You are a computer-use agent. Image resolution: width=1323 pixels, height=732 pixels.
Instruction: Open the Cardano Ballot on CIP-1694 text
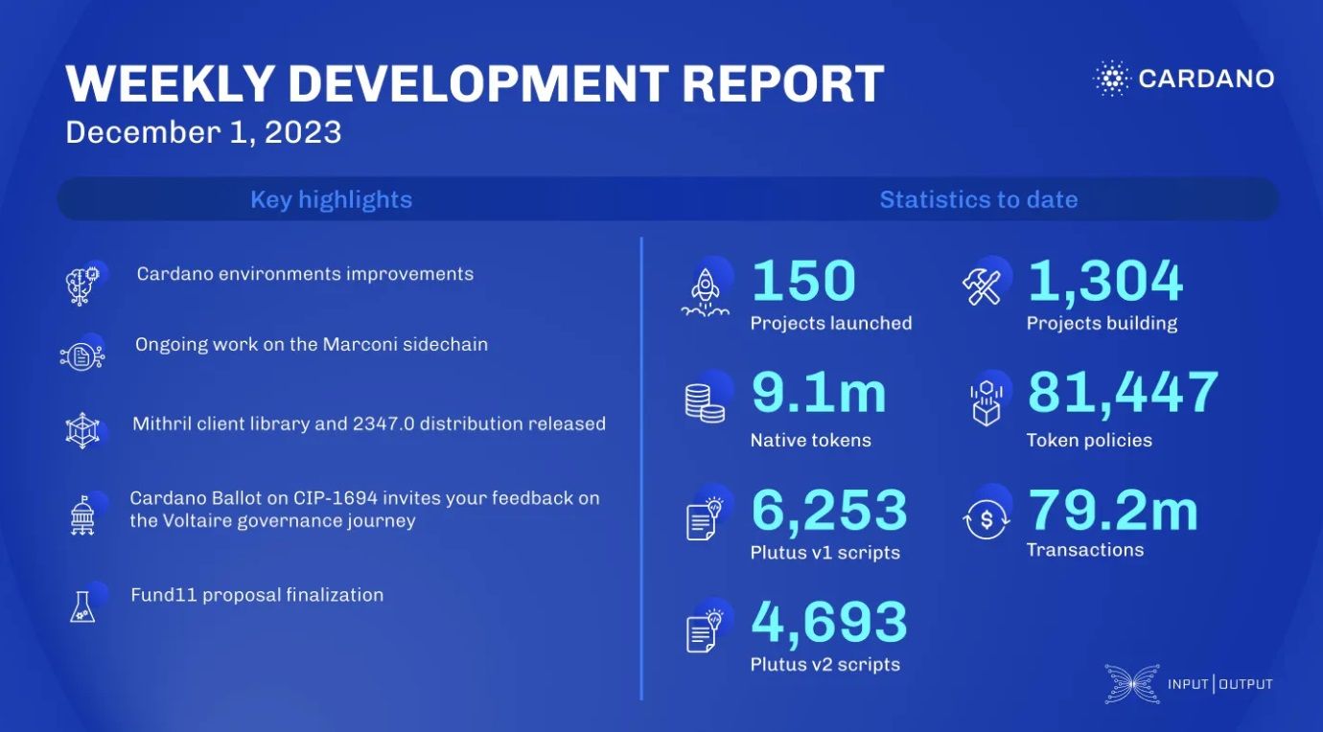[x=364, y=510]
